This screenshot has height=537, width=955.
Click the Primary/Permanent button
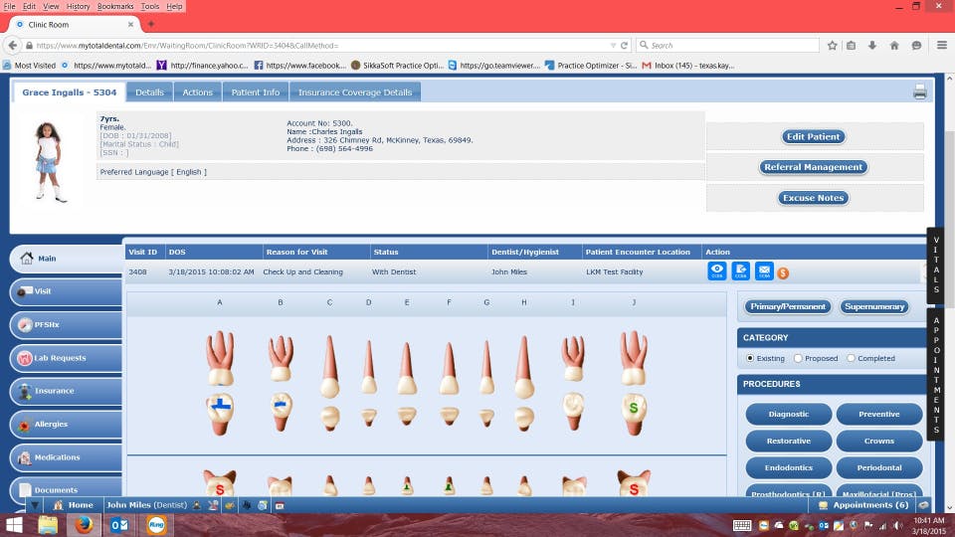tap(788, 306)
